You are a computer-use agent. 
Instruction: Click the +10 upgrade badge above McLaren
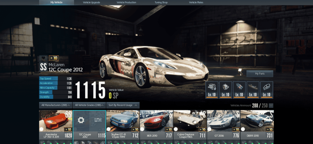click(x=54, y=58)
